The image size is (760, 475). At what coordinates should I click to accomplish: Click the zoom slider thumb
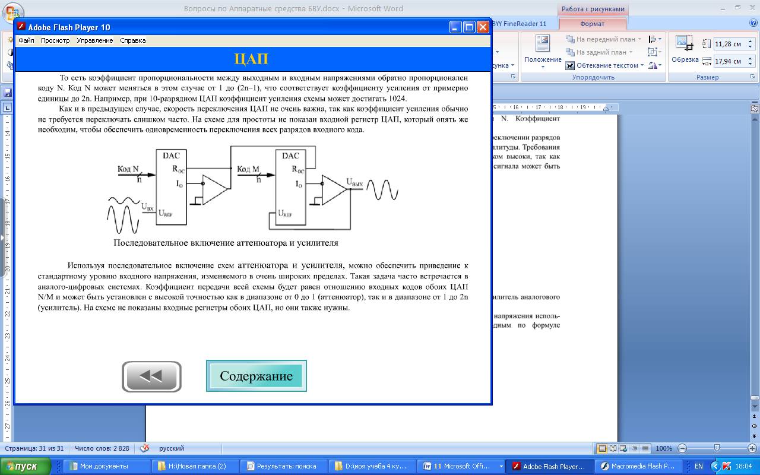point(717,448)
